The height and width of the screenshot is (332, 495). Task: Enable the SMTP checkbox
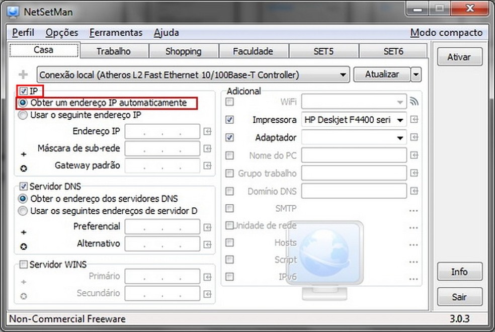[230, 208]
